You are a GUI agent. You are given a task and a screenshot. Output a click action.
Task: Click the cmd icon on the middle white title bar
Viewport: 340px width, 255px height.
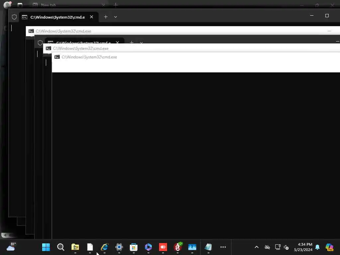(x=48, y=48)
